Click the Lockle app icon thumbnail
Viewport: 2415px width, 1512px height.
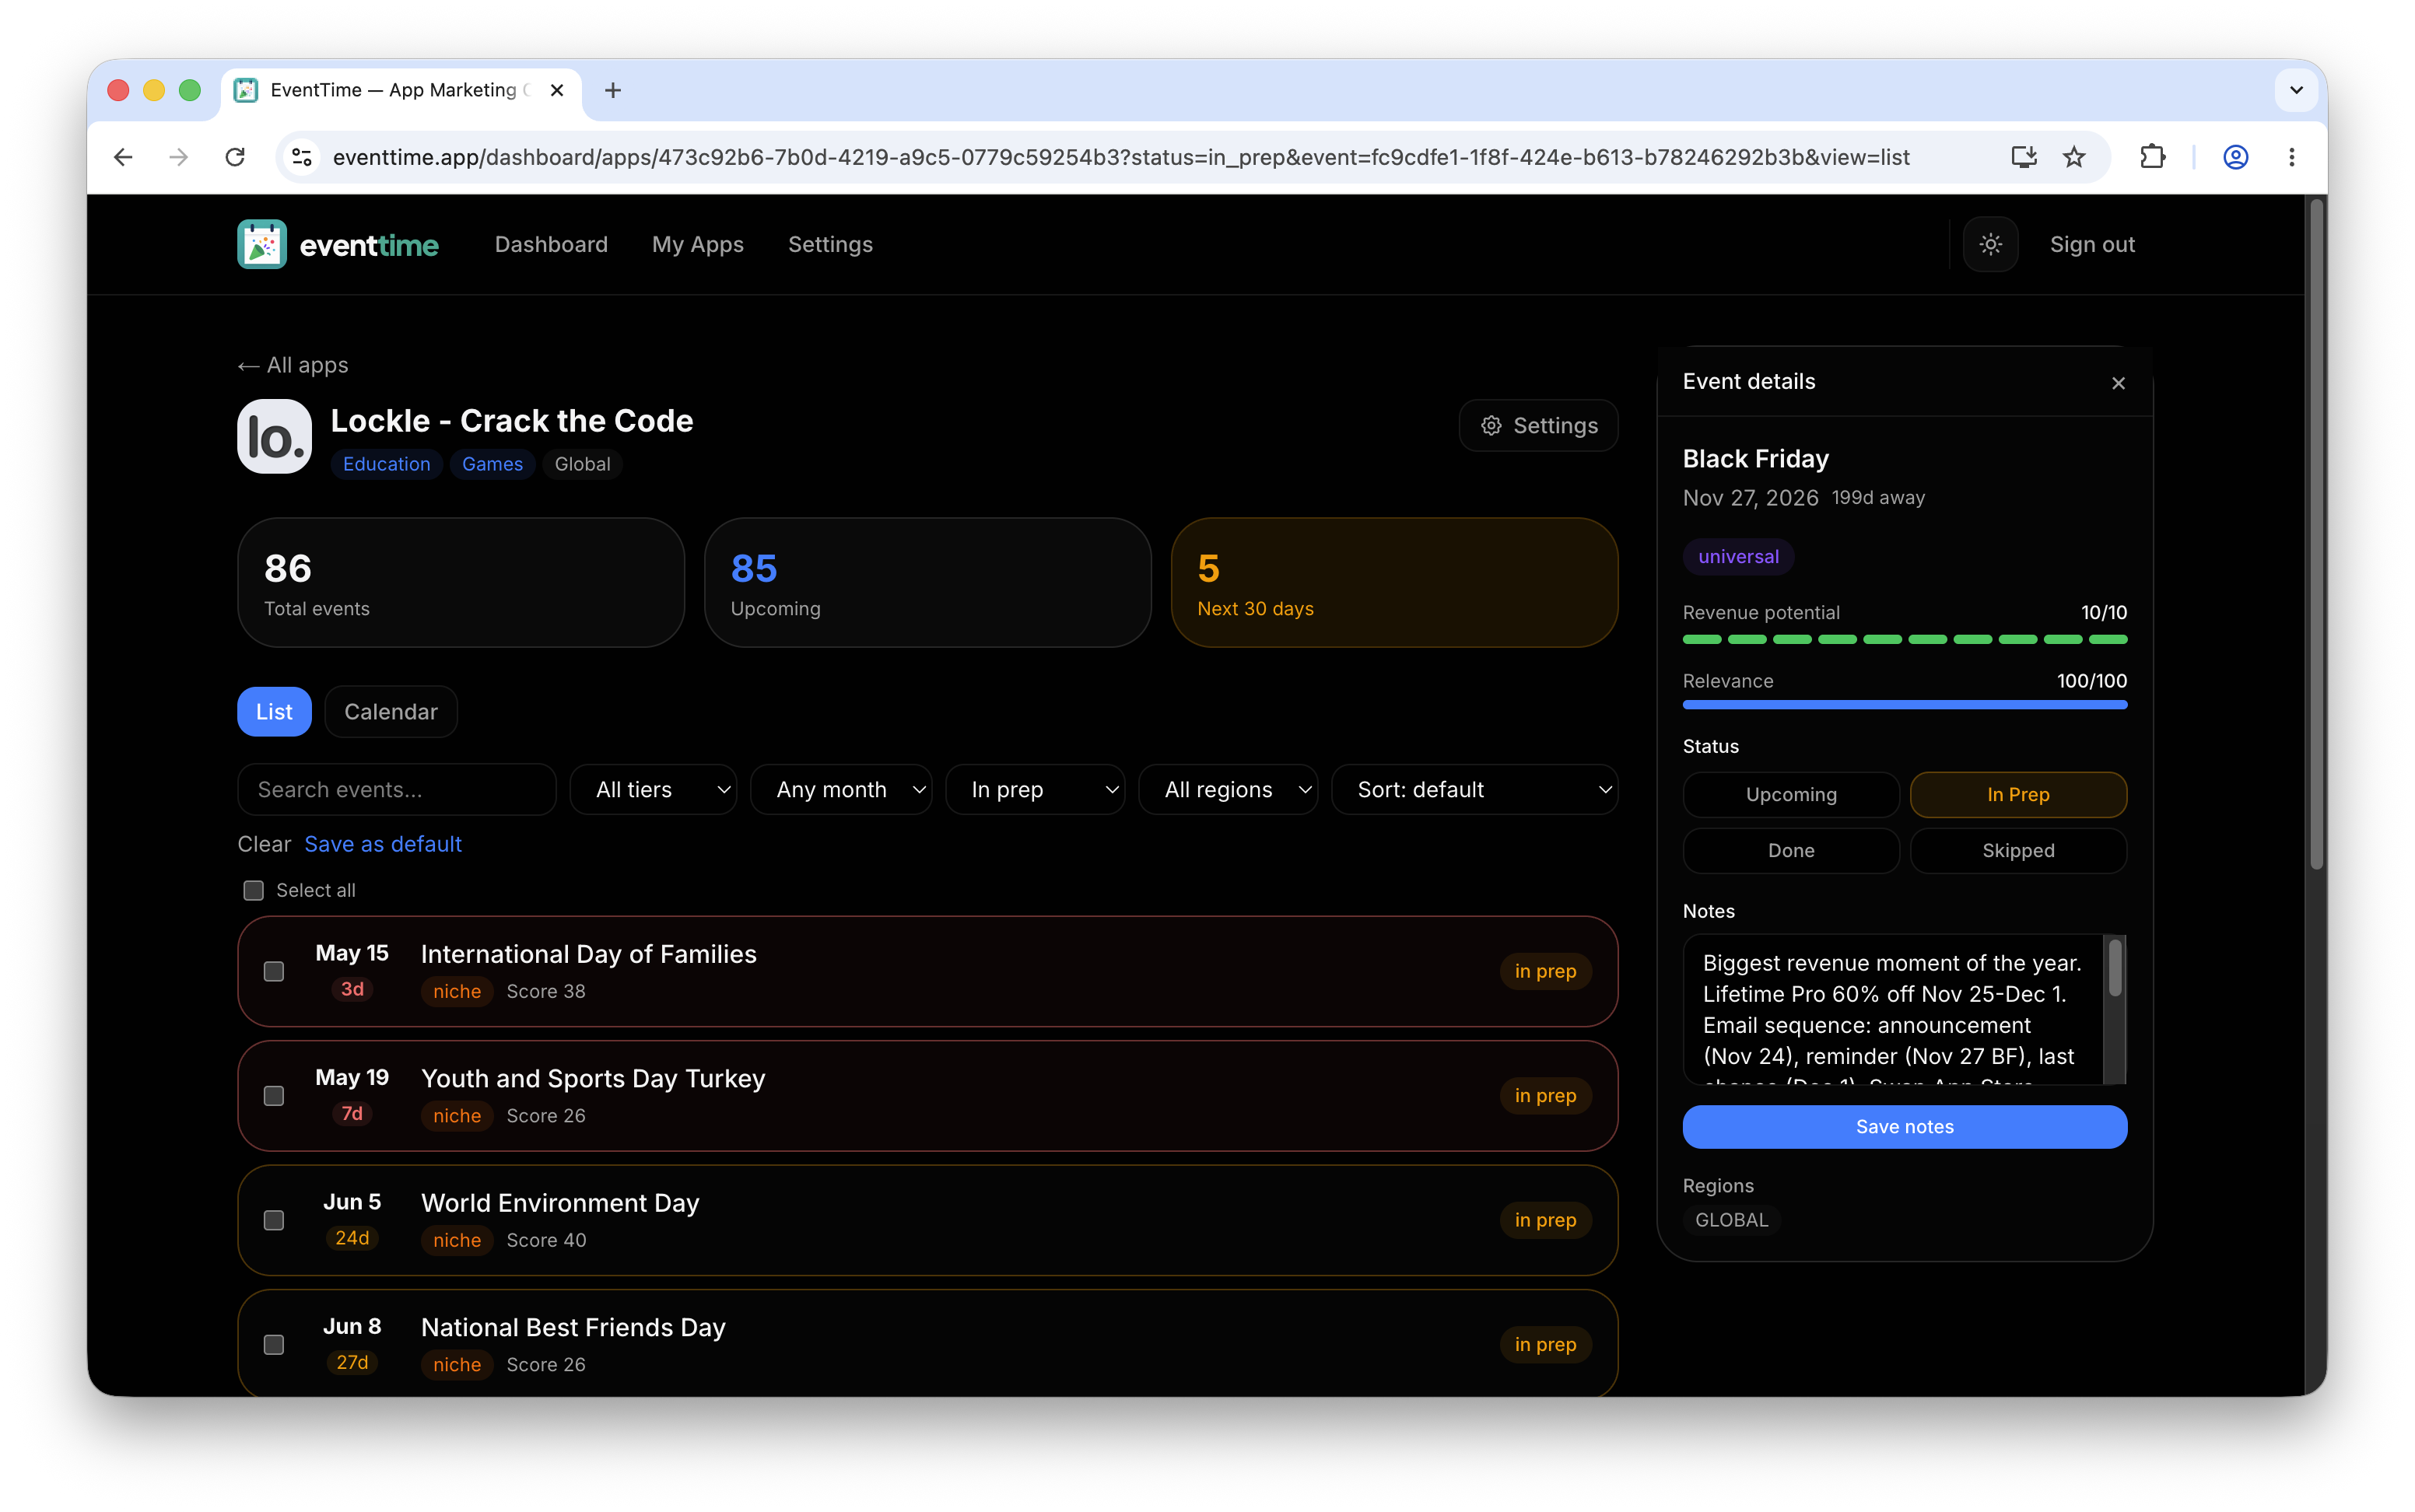tap(274, 437)
